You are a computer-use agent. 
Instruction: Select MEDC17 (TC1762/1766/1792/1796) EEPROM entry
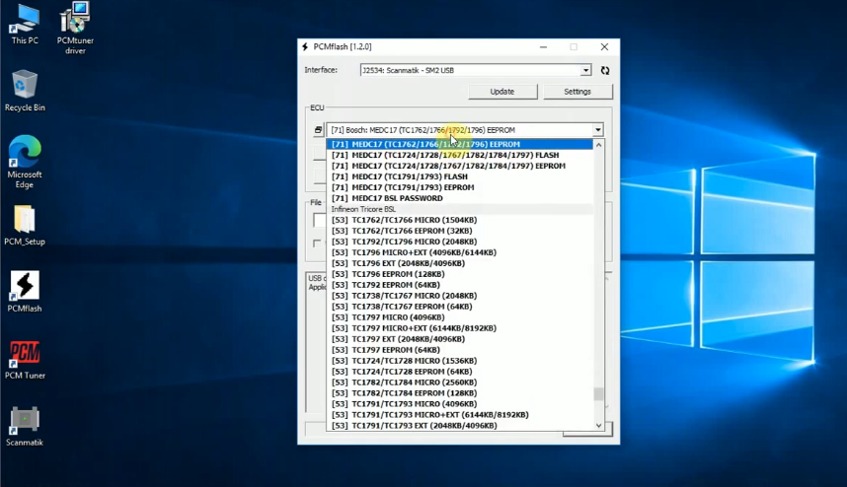[x=459, y=144]
